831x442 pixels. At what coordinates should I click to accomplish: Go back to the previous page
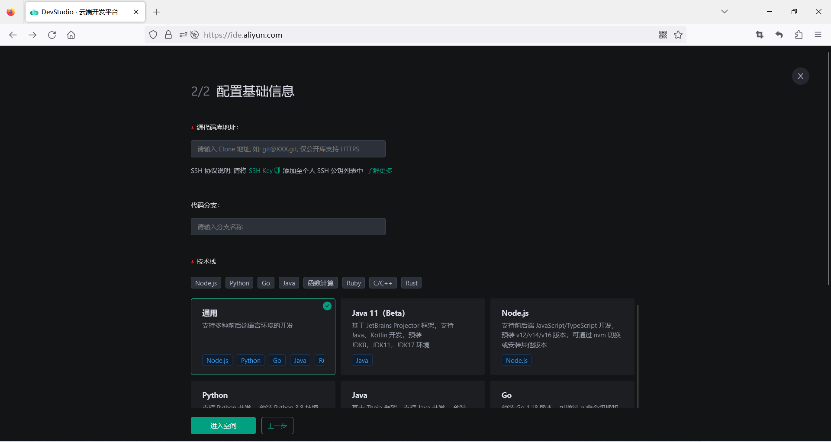click(x=13, y=35)
